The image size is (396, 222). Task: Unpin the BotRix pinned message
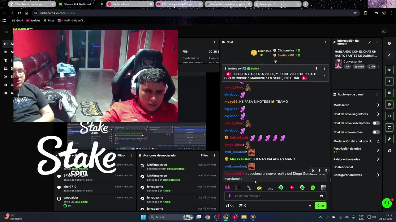[x=316, y=68]
